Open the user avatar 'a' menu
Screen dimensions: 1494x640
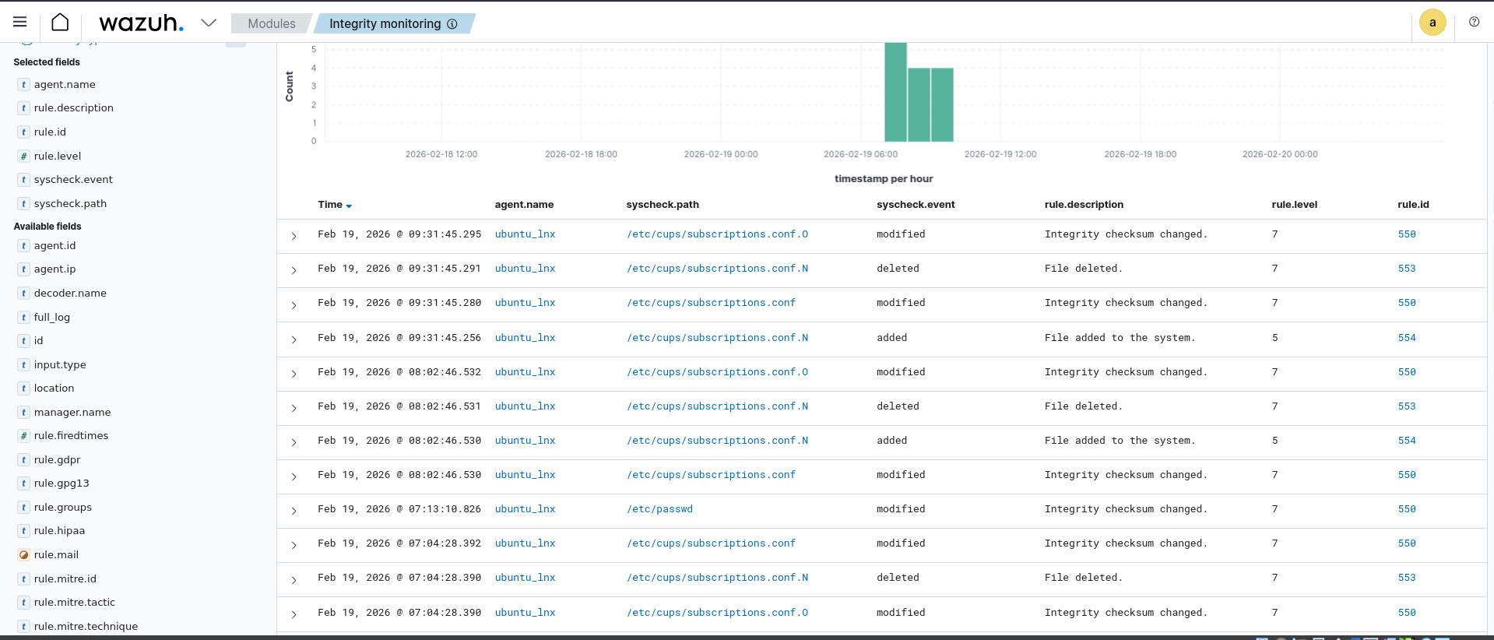pos(1432,23)
